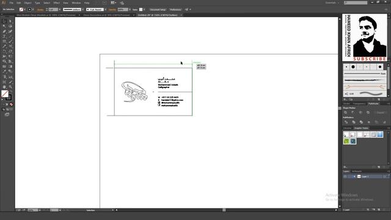391x220 pixels.
Task: Click the Divide pathfinder icon
Action: coord(346,122)
